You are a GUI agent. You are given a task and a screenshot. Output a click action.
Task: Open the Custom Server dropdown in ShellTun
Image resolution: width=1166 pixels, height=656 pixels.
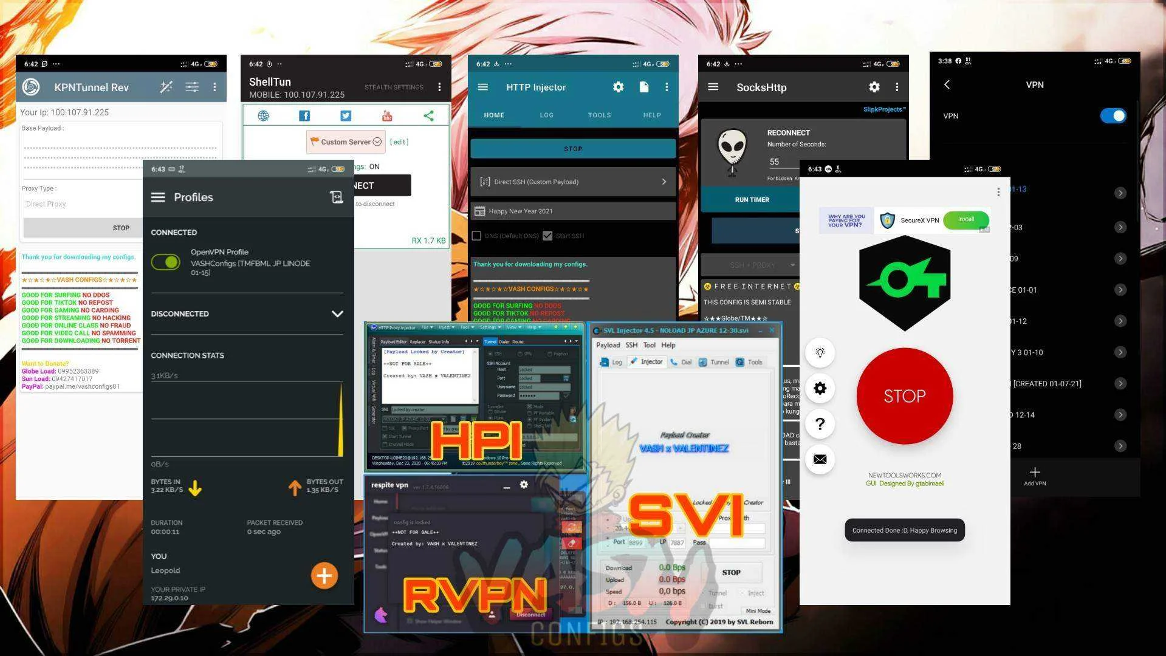346,142
